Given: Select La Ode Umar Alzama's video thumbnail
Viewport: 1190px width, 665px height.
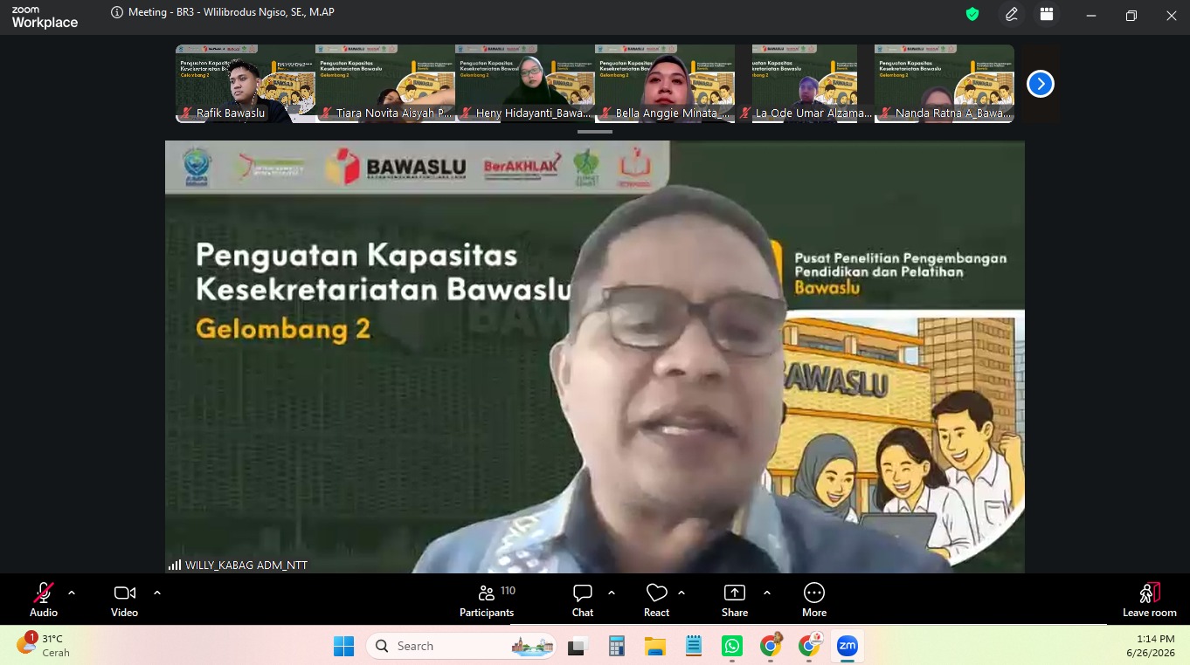Looking at the screenshot, I should click(805, 84).
